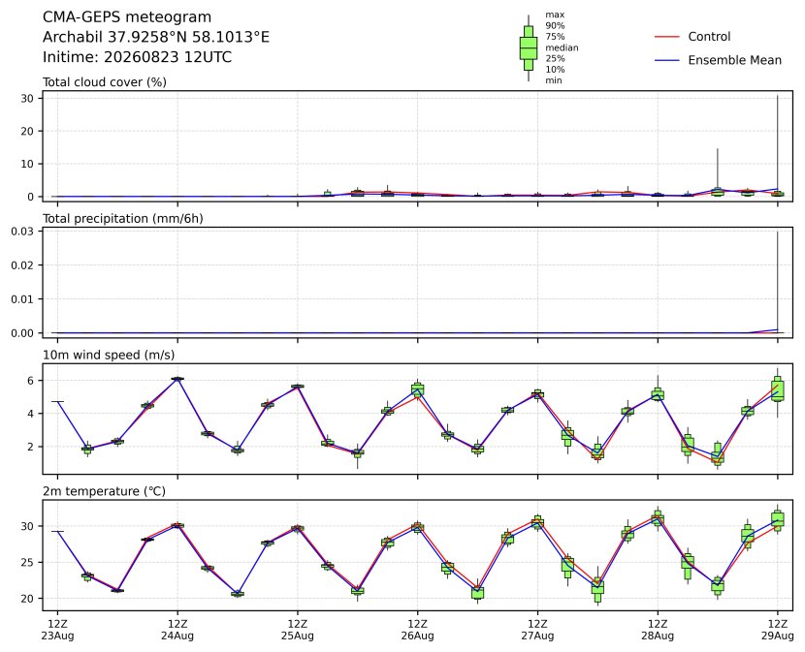This screenshot has width=805, height=652.
Task: Click the cloud cover y-axis value 20
Action: pos(27,132)
